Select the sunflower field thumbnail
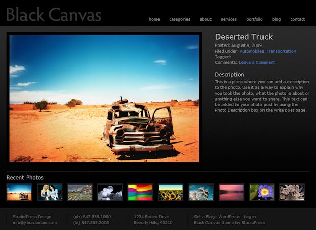This screenshot has height=230, width=316. pyautogui.click(x=171, y=192)
